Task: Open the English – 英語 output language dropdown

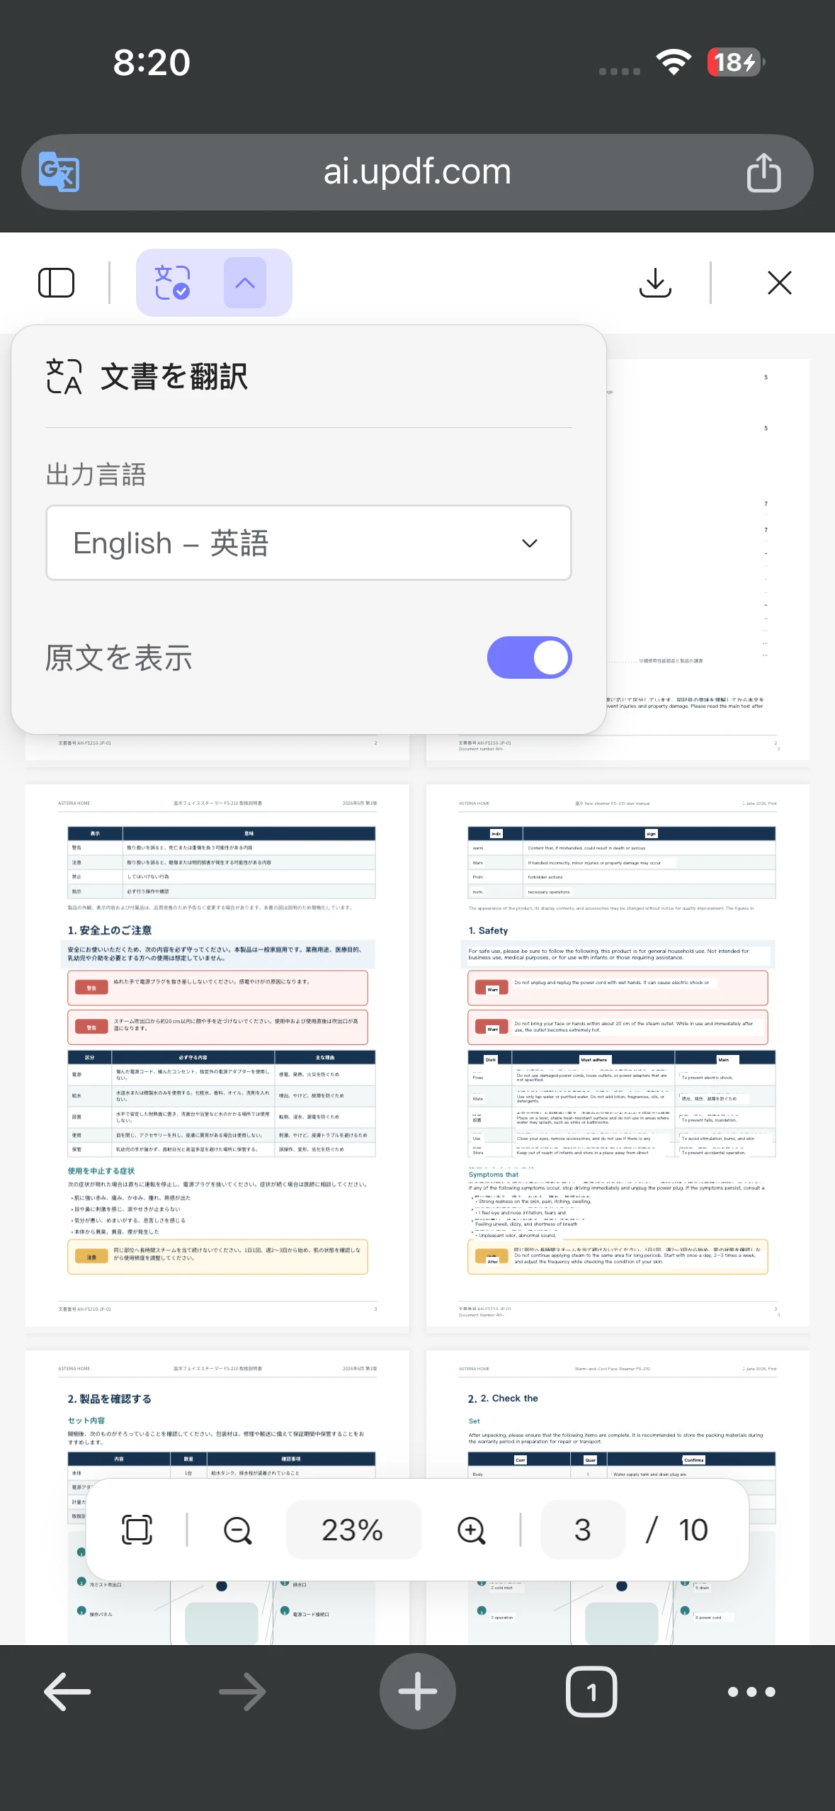Action: click(308, 543)
